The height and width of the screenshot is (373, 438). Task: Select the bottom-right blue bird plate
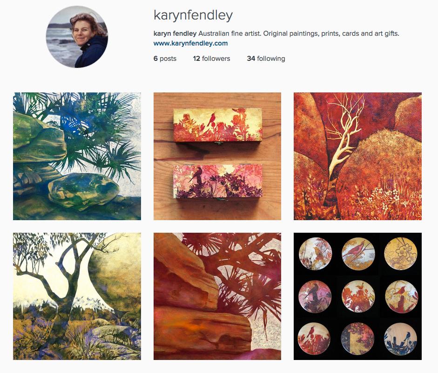click(x=401, y=339)
